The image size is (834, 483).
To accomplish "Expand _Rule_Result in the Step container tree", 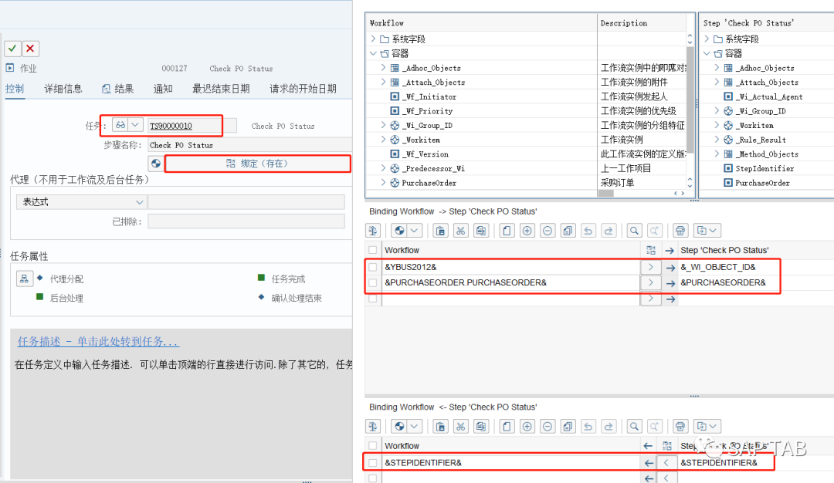I will coord(717,139).
